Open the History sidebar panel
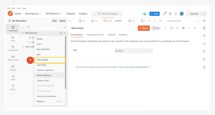215x115 pixels. pyautogui.click(x=13, y=87)
